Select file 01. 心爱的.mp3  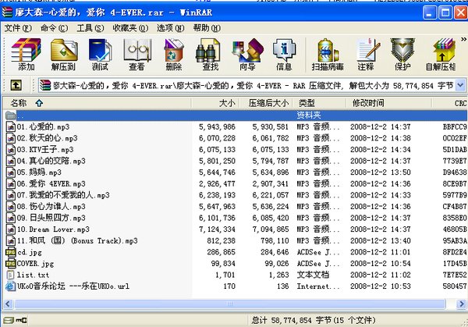pyautogui.click(x=236, y=127)
